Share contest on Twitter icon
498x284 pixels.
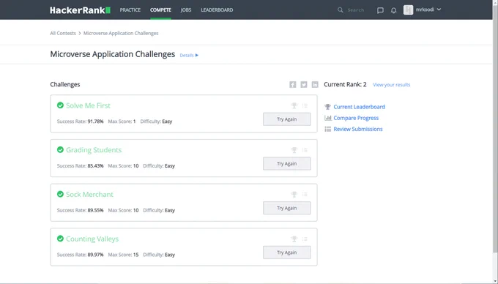coord(304,84)
